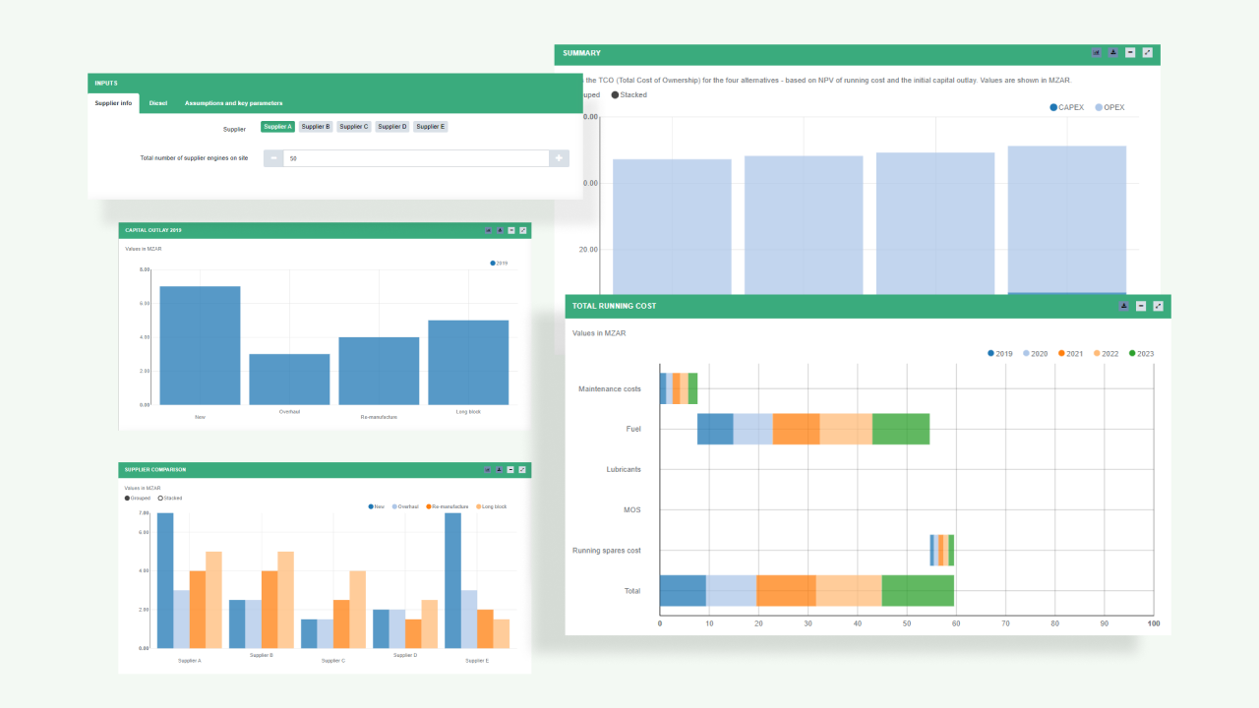1259x708 pixels.
Task: Open Assumptions and key parameters tab
Action: (233, 103)
